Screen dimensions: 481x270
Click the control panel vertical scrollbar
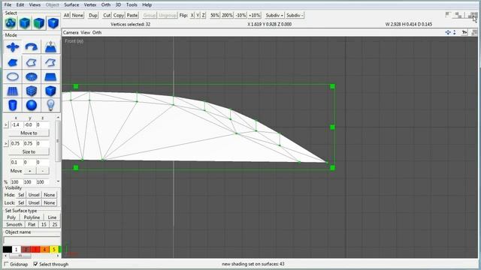[58, 149]
